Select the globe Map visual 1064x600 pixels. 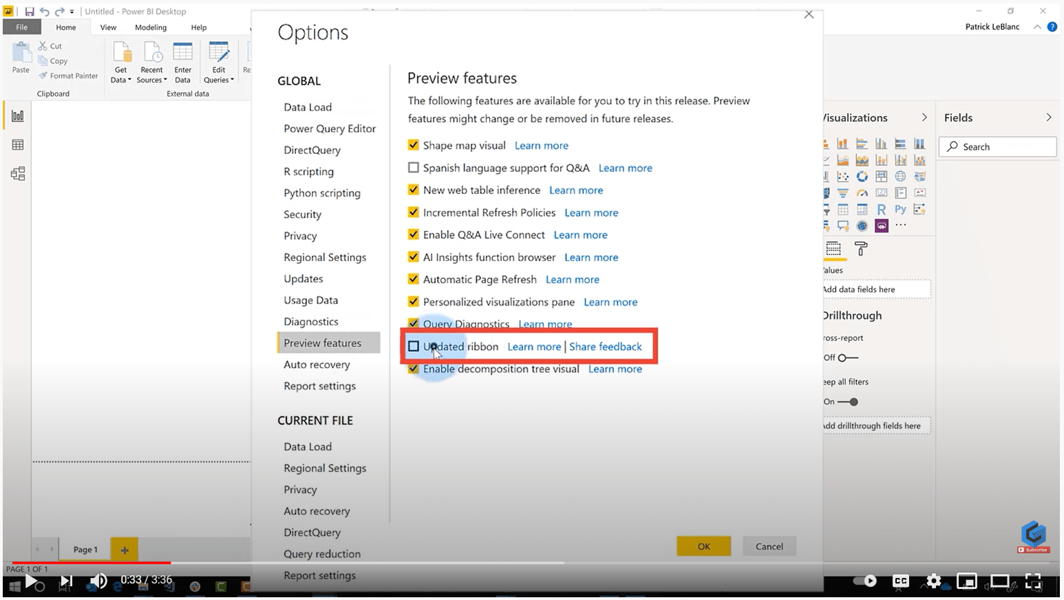coord(900,177)
